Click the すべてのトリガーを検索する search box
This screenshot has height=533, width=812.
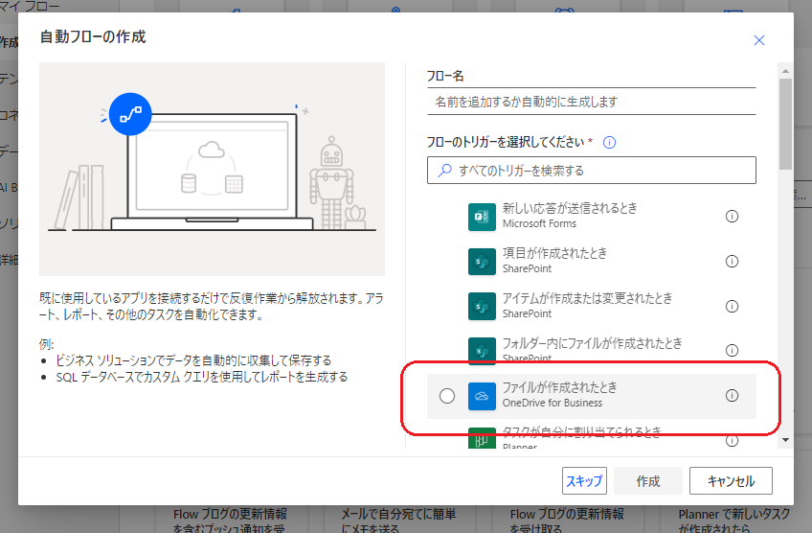[592, 171]
